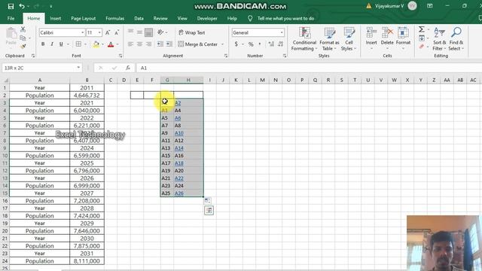This screenshot has width=482, height=271.
Task: Click the Orientation text angle icon
Action: (x=160, y=32)
